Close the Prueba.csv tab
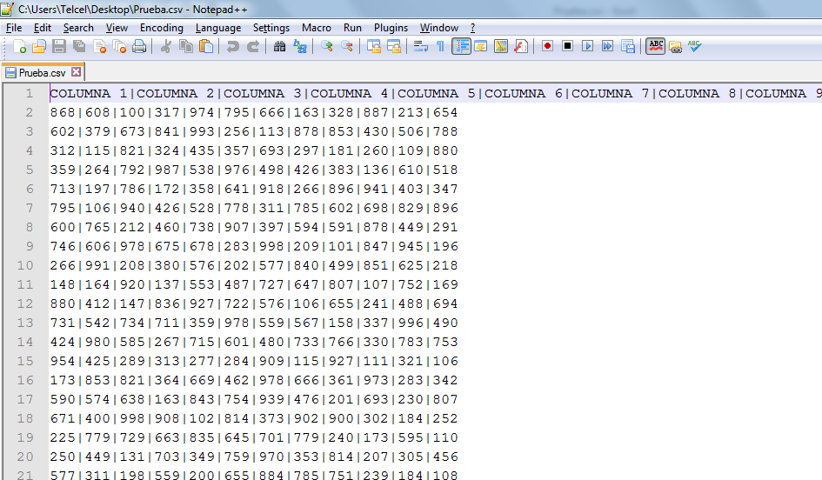Image resolution: width=822 pixels, height=480 pixels. pyautogui.click(x=76, y=73)
